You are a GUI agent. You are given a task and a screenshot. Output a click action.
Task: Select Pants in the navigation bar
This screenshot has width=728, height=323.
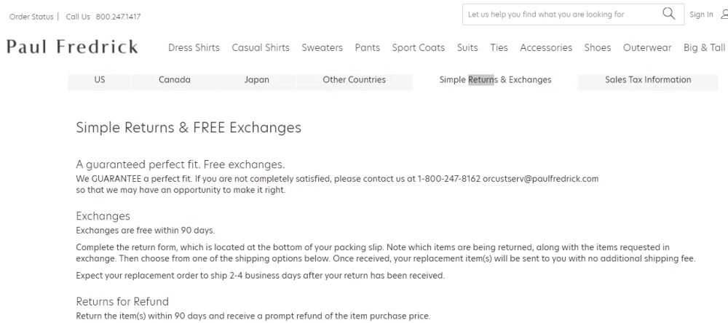tap(367, 48)
